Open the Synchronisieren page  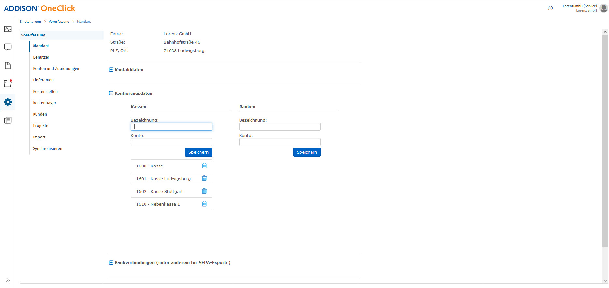pos(48,149)
